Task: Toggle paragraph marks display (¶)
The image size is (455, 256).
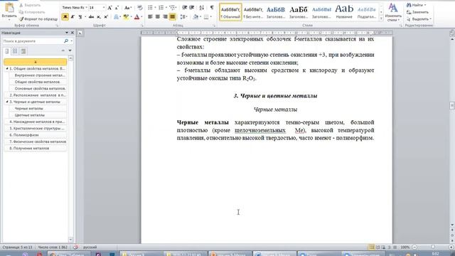Action: pyautogui.click(x=212, y=8)
